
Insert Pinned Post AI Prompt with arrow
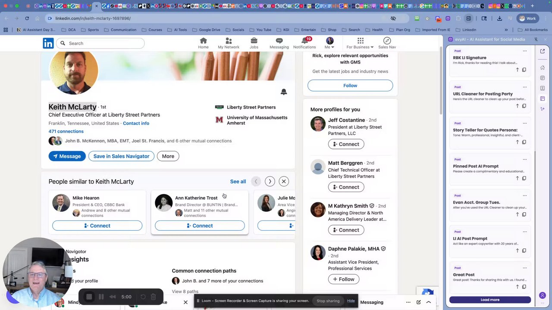[x=517, y=178]
